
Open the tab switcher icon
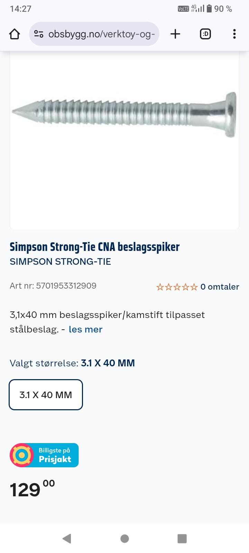coord(205,34)
